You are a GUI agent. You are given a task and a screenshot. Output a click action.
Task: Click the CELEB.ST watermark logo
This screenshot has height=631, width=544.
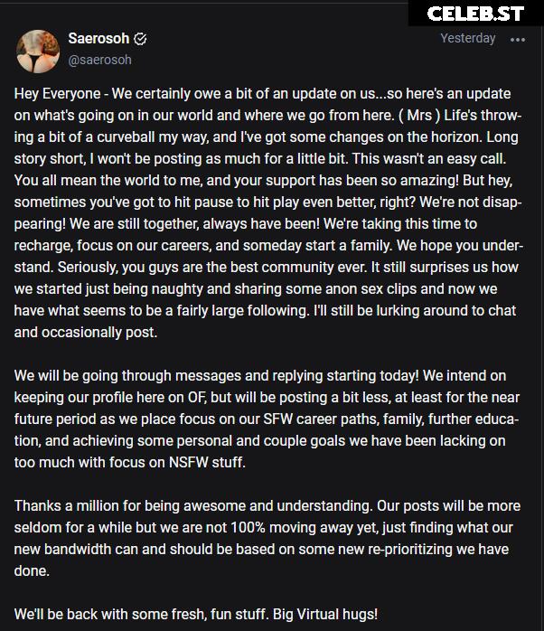pyautogui.click(x=475, y=14)
